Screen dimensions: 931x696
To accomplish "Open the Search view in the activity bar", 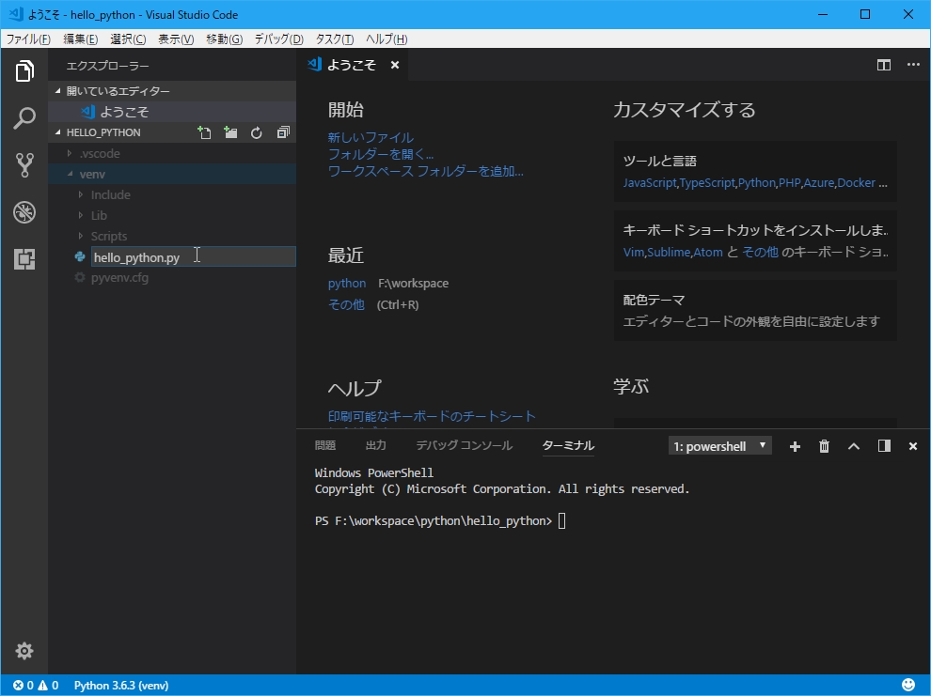I will pos(24,118).
